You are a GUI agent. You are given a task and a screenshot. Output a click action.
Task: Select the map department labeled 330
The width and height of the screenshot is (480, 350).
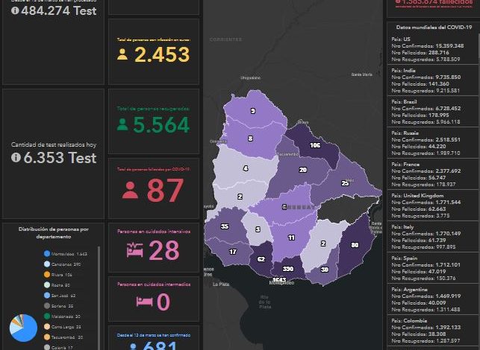coord(287,268)
